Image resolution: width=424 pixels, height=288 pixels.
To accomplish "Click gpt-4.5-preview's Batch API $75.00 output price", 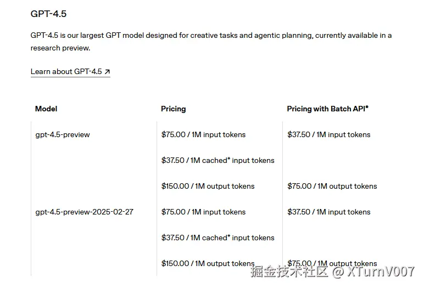I will pos(332,186).
